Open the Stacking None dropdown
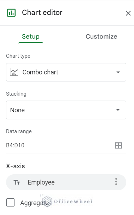 coord(66,110)
